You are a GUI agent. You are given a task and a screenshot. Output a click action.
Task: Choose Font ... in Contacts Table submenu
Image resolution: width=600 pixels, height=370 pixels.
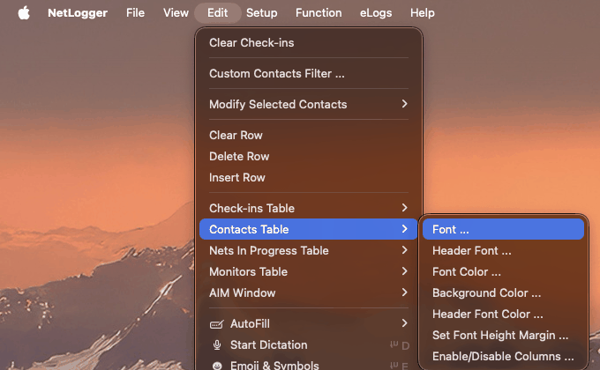(503, 229)
